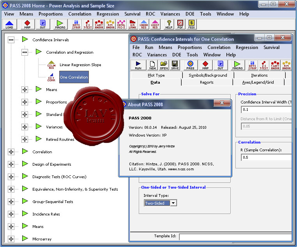The image size is (297, 247).
Task: Switch to the Symbols/Background tab
Action: pos(208,75)
